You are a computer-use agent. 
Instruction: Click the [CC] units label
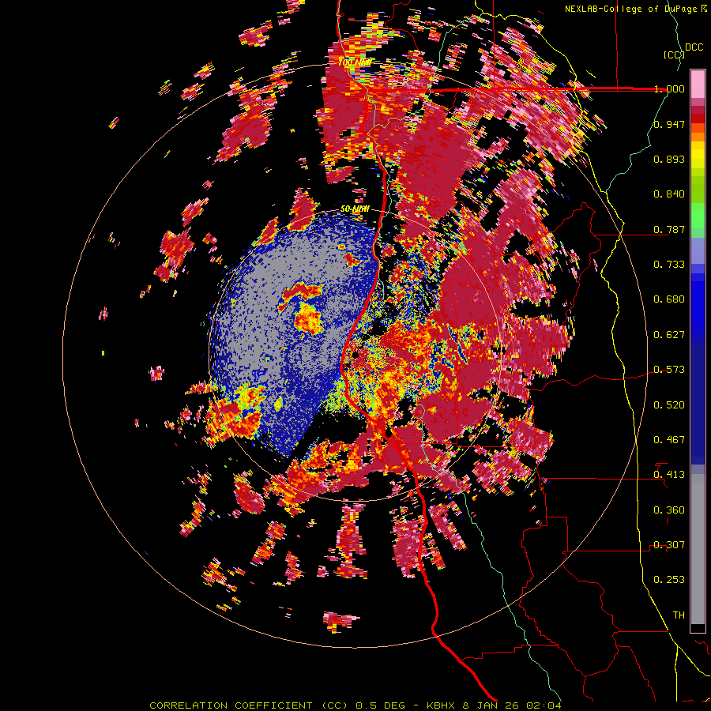673,55
